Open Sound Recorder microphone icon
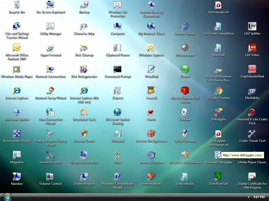The width and height of the screenshot is (269, 201). 50,155
